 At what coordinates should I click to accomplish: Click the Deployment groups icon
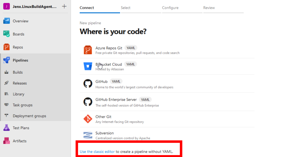(x=6, y=116)
